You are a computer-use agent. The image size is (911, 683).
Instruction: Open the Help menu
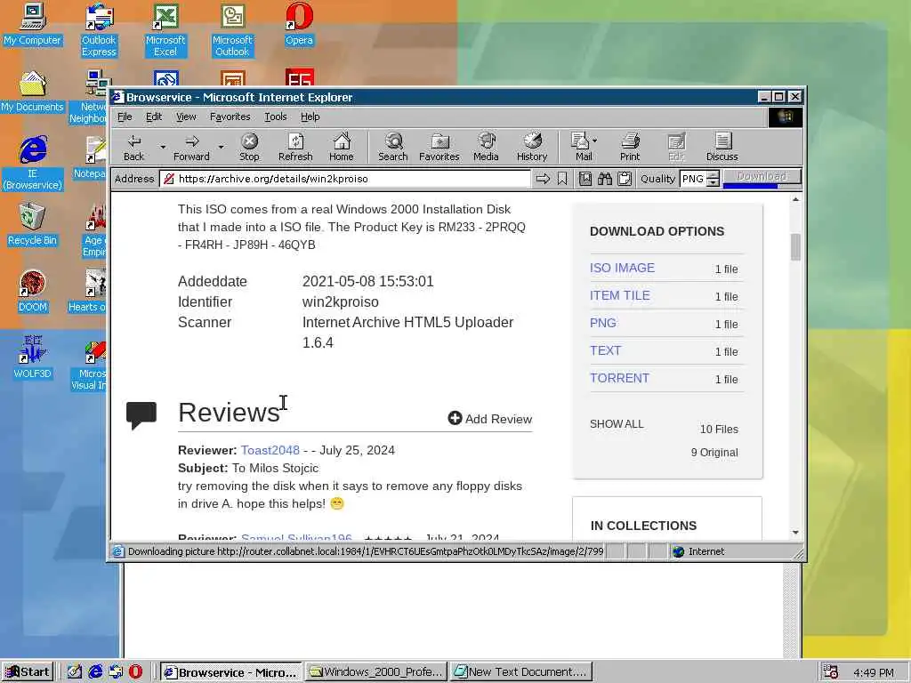[310, 117]
